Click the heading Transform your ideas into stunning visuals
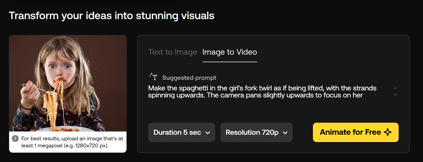Image resolution: width=423 pixels, height=162 pixels. point(112,16)
